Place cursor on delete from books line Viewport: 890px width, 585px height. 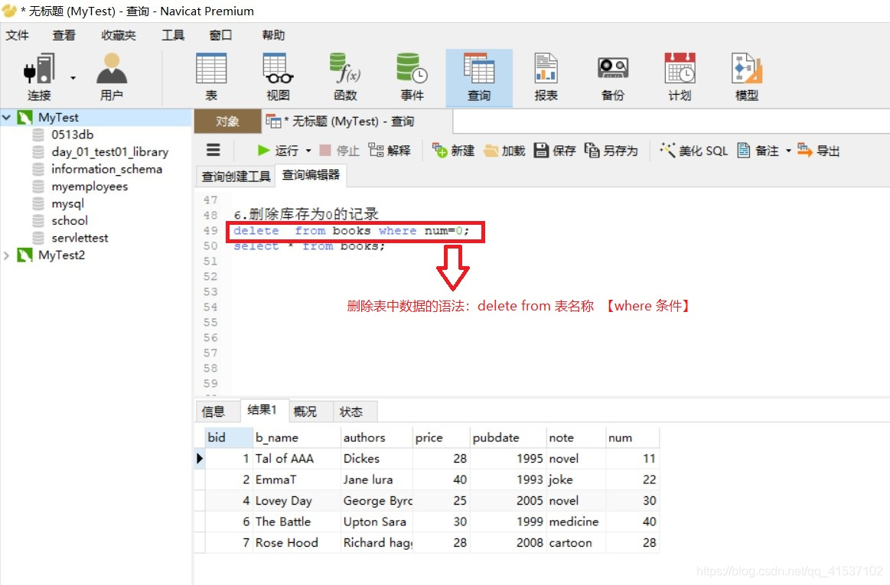(351, 231)
